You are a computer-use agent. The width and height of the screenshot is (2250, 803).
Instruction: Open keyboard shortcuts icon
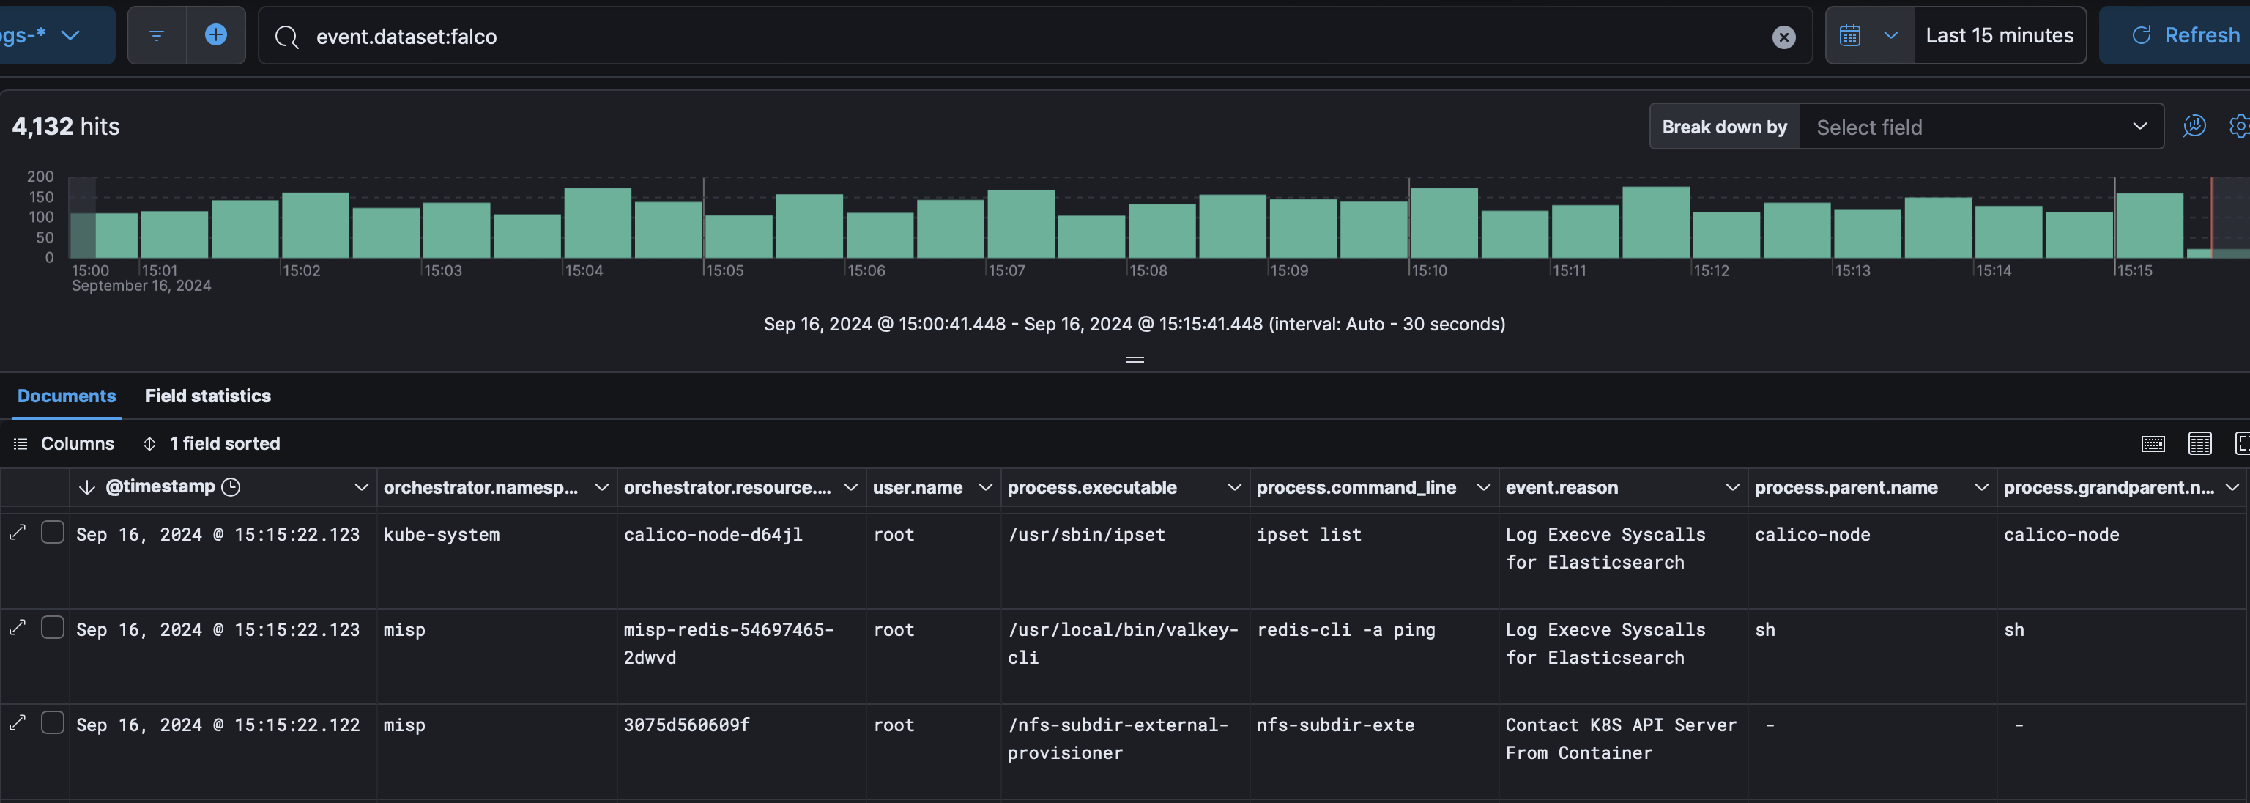[2152, 444]
